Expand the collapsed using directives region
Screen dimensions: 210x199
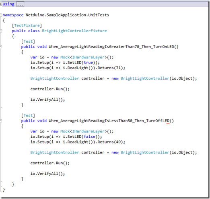[1, 4]
